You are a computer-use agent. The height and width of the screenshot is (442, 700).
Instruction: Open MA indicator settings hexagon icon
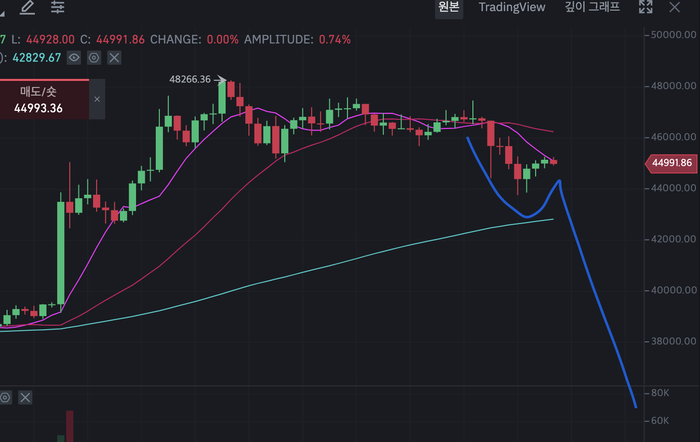94,58
